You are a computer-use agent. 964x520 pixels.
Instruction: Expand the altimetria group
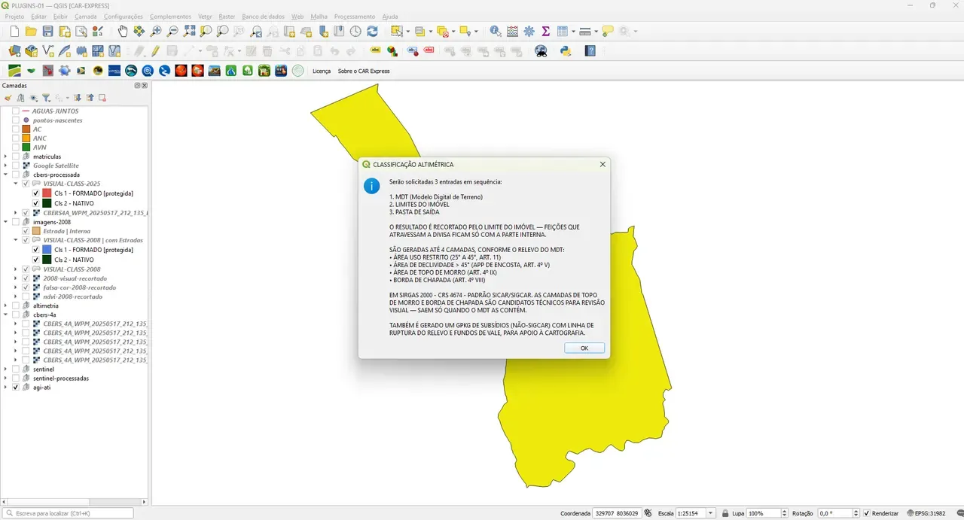coord(6,306)
